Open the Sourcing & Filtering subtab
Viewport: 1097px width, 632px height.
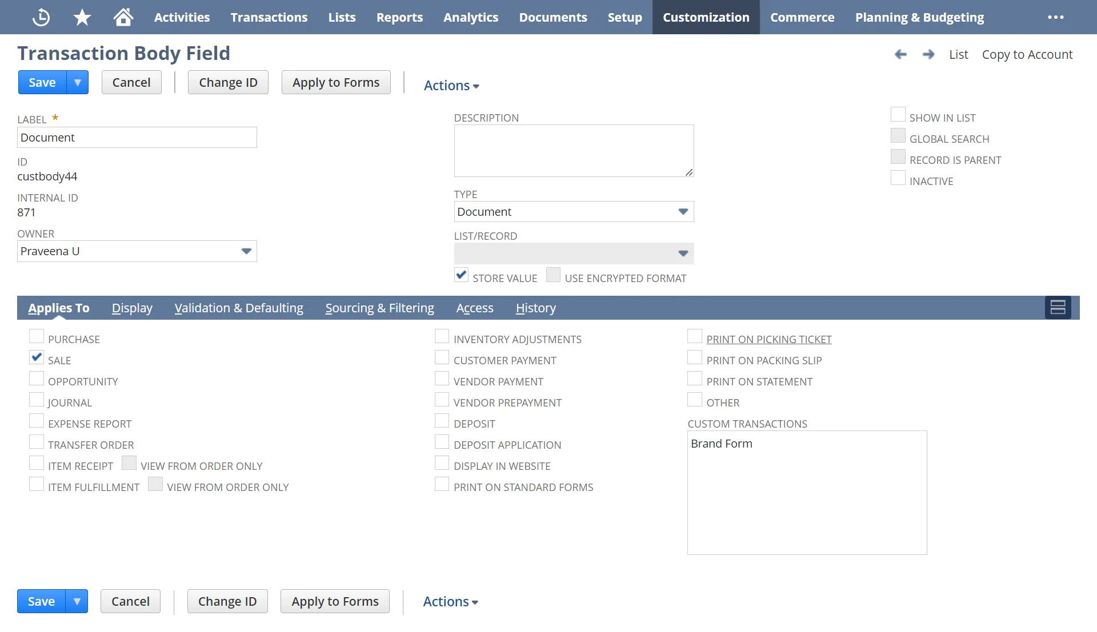379,308
